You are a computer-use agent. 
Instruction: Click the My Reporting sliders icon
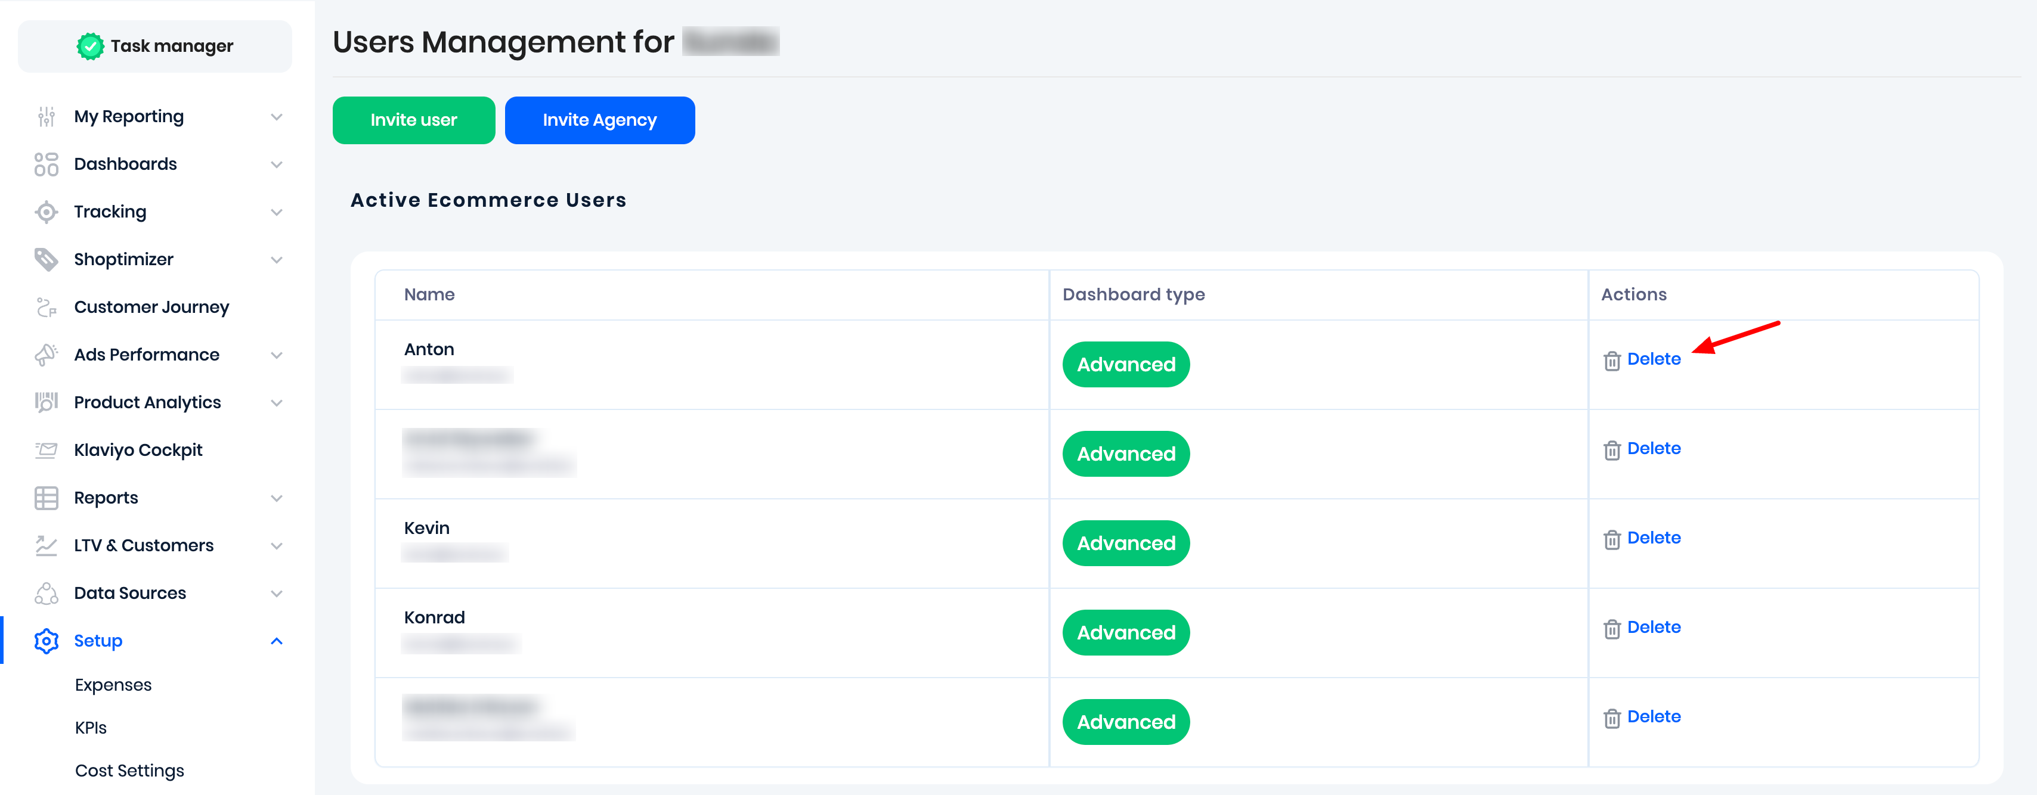tap(46, 117)
